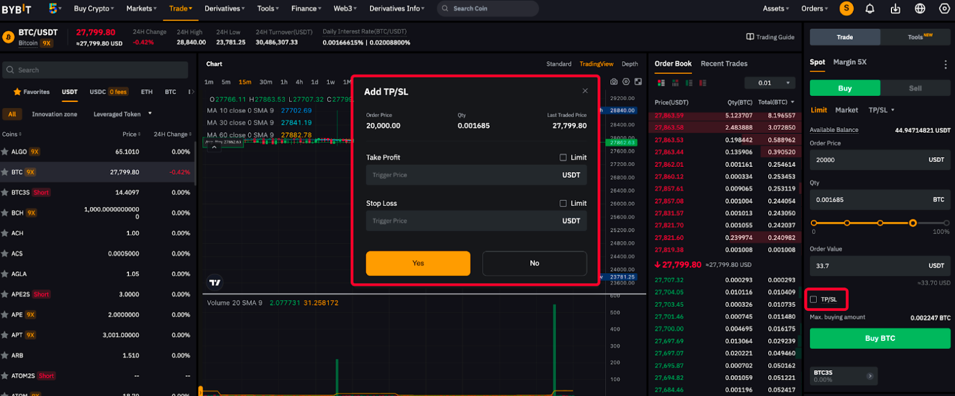
Task: Open chart settings gear icon
Action: (x=626, y=81)
